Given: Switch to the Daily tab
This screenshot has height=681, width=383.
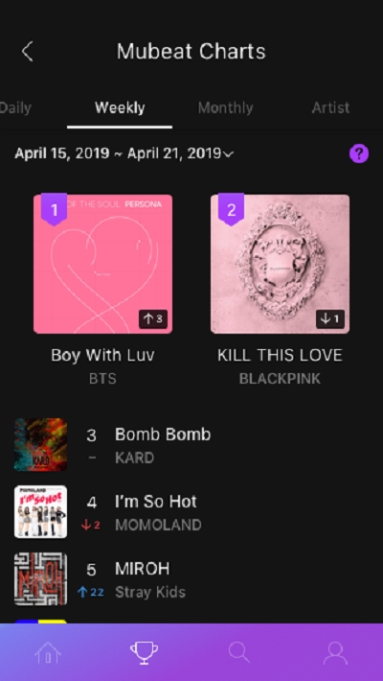Looking at the screenshot, I should click(15, 107).
